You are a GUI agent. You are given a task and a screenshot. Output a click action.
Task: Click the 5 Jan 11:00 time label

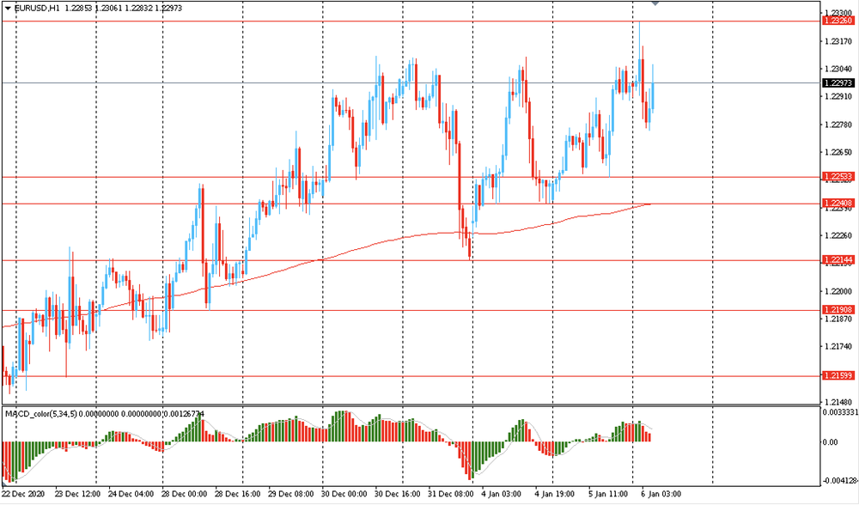tap(608, 494)
